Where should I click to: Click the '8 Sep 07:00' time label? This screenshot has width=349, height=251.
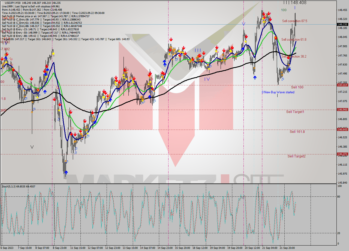[x=43, y=248]
